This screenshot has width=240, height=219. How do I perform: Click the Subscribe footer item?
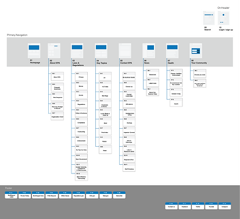point(119,195)
